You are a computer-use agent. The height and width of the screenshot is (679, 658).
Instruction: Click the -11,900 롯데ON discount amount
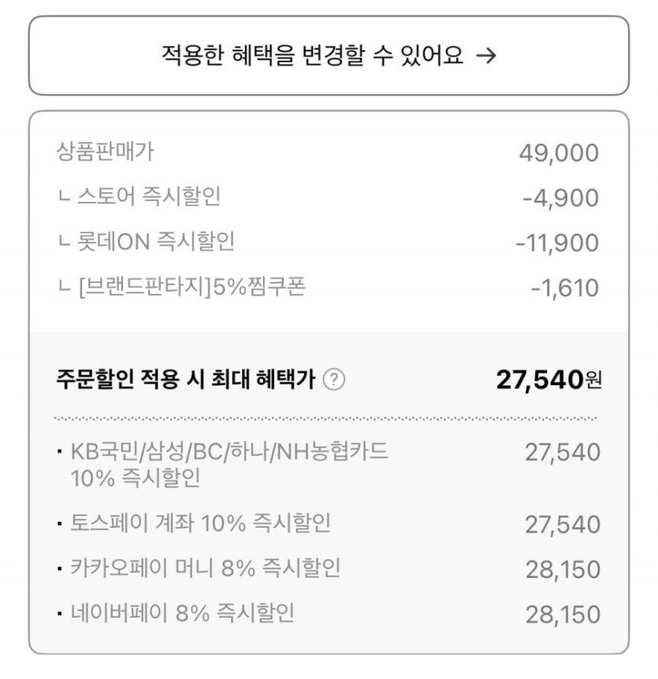tap(557, 243)
